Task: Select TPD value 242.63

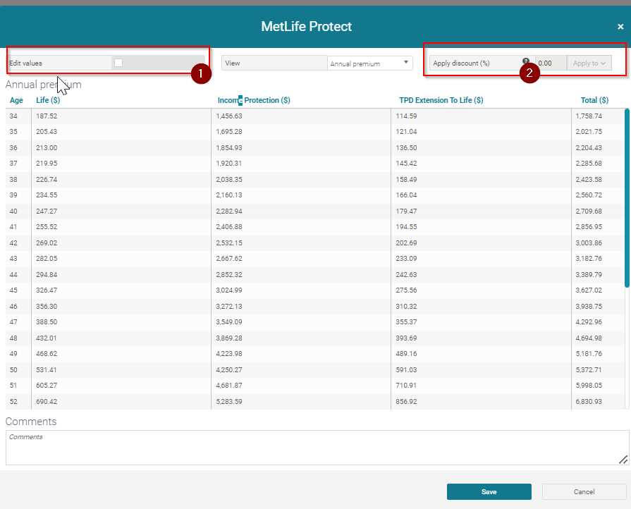Action: click(x=406, y=275)
